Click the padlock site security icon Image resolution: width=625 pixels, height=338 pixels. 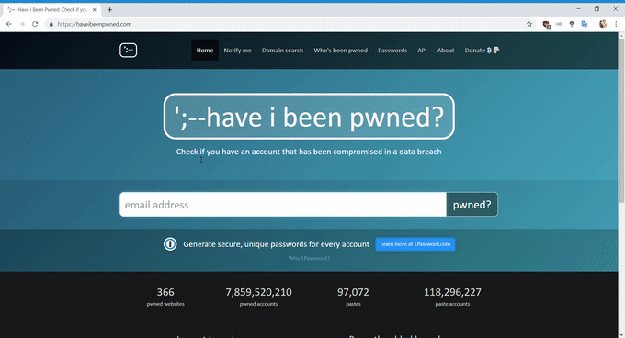(x=51, y=24)
